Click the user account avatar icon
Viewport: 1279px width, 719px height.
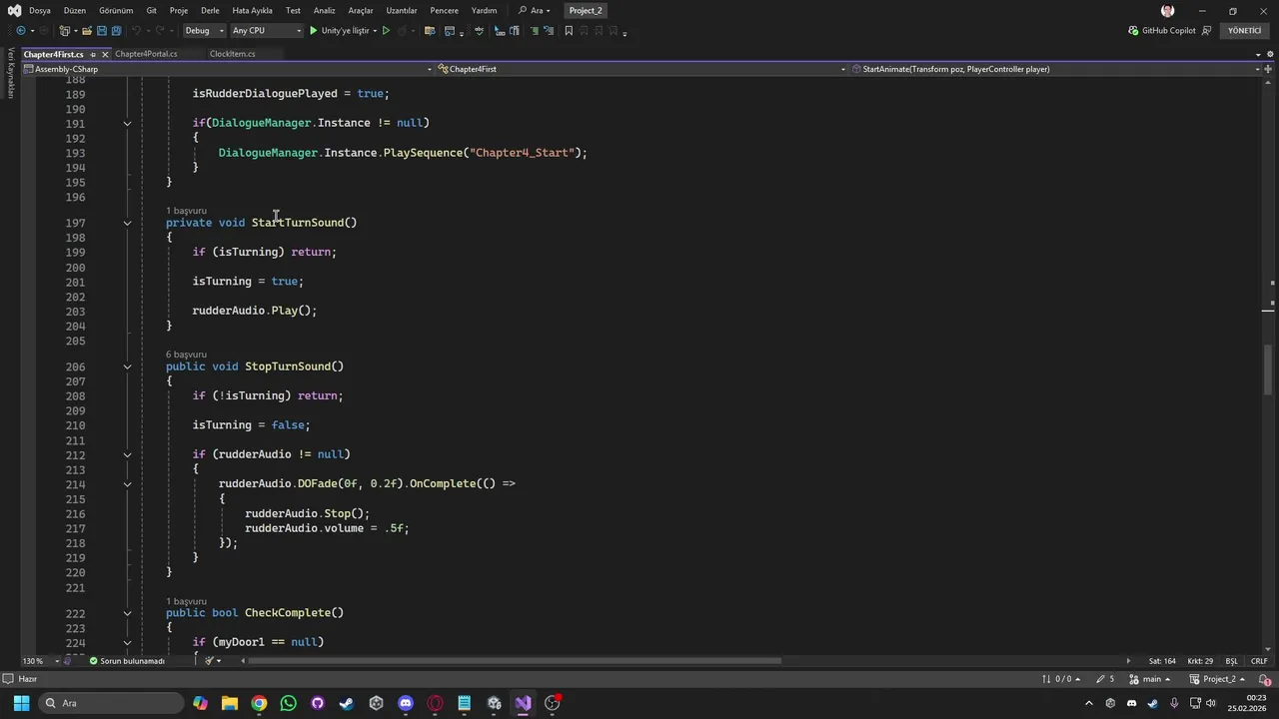1167,11
